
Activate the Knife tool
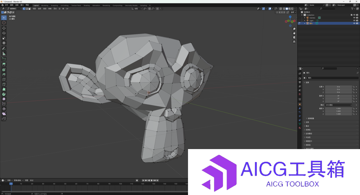[4, 84]
